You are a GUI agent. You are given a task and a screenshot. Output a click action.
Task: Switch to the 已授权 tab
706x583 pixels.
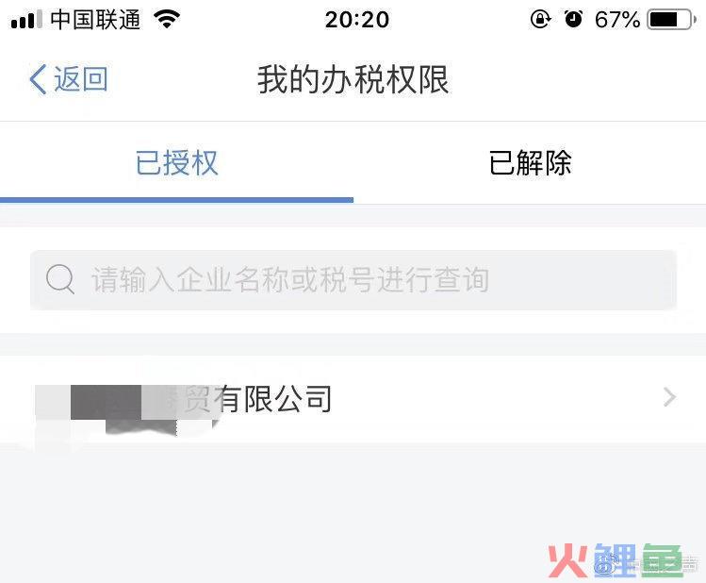click(176, 162)
